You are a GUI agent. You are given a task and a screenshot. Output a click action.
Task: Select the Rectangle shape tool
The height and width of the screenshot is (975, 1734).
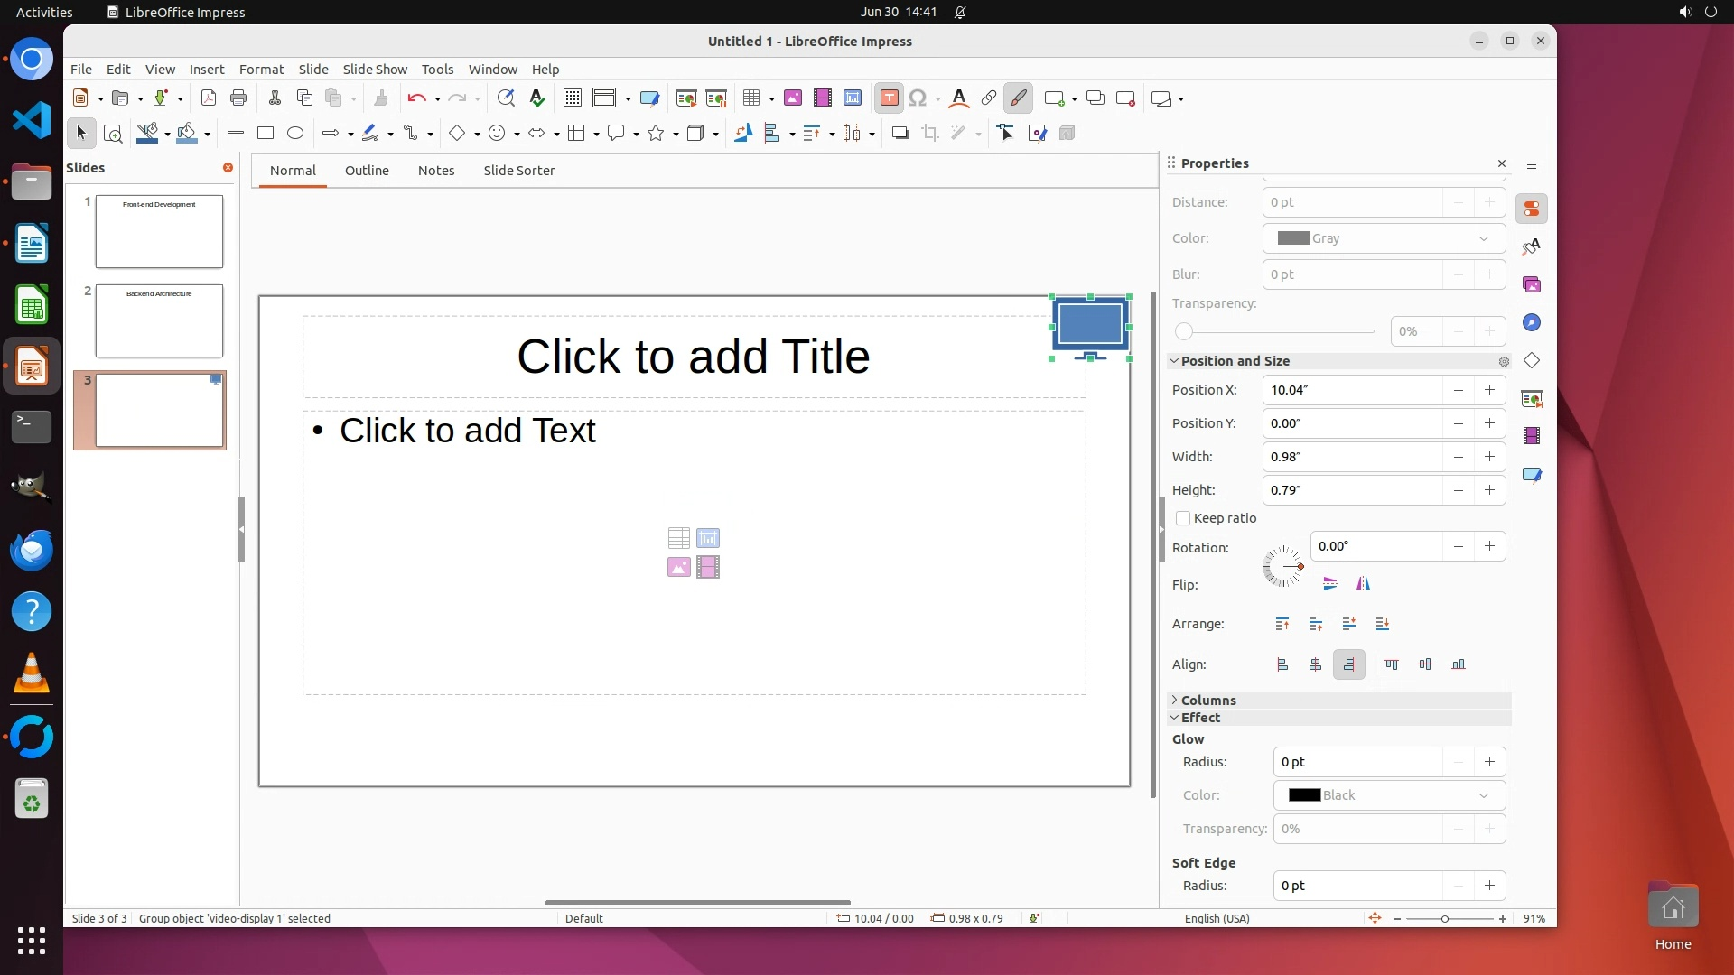click(266, 134)
